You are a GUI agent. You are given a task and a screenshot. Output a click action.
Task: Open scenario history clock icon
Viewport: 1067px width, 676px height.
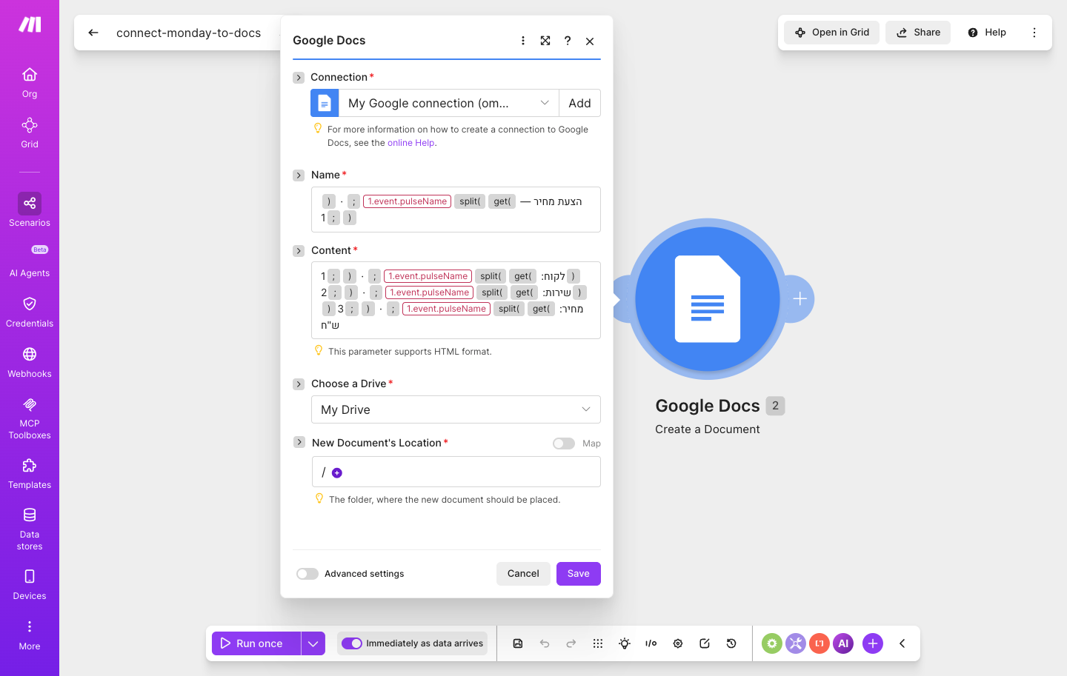(731, 643)
